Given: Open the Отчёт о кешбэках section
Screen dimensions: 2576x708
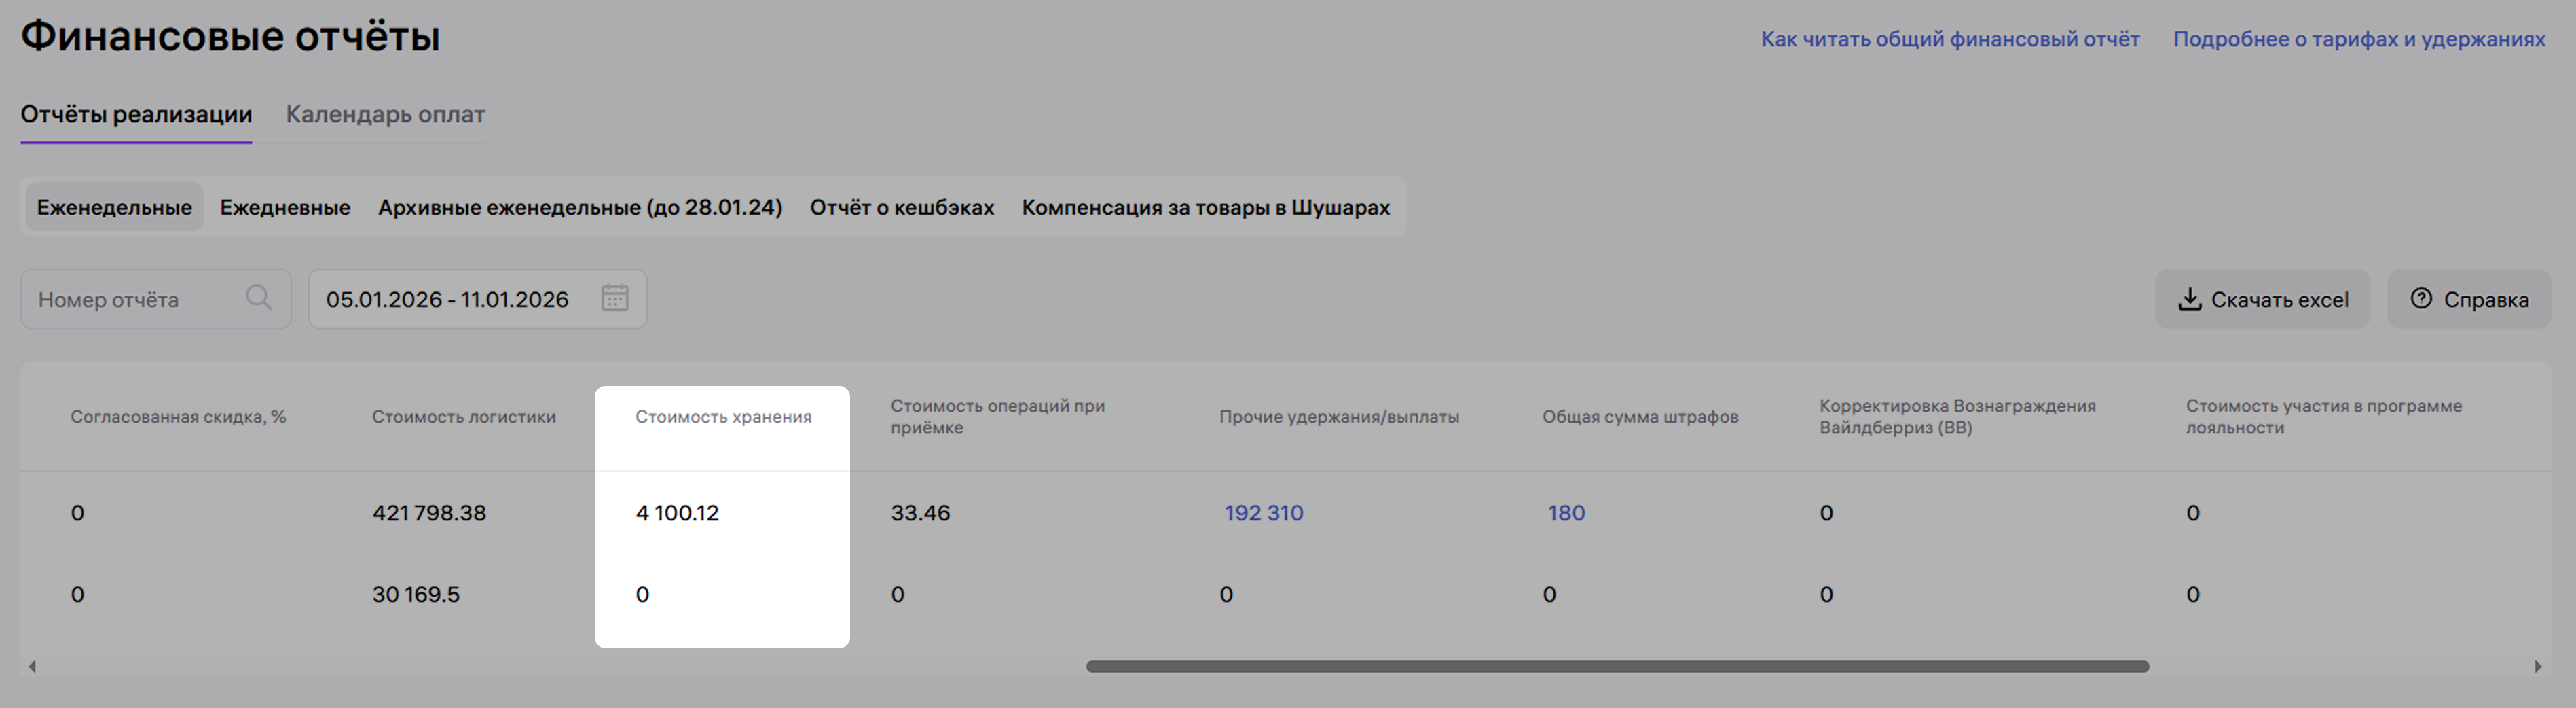Looking at the screenshot, I should tap(901, 207).
